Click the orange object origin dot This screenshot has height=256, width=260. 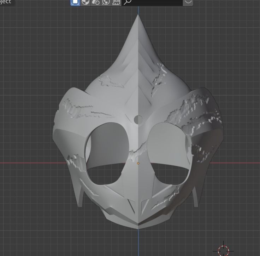[x=138, y=163]
